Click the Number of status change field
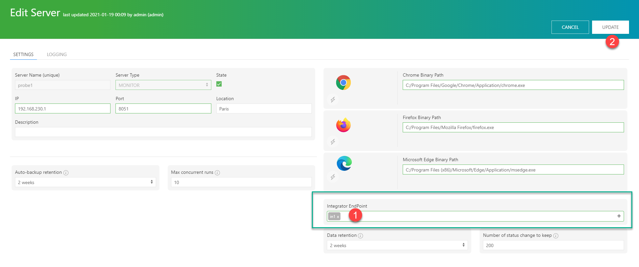639x267 pixels. pyautogui.click(x=553, y=245)
